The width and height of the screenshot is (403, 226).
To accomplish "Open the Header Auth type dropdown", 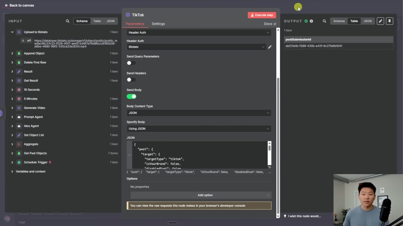I will coord(199,33).
